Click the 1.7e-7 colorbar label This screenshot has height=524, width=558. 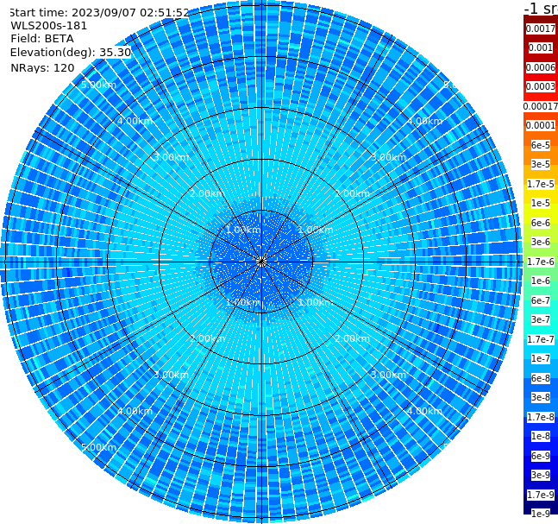pyautogui.click(x=541, y=339)
